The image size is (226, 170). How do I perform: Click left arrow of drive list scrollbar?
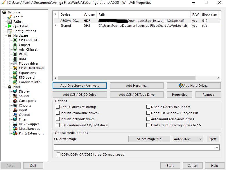tap(55, 78)
